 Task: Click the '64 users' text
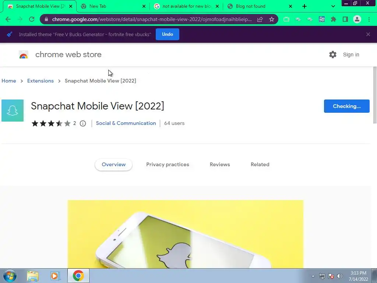(x=174, y=123)
